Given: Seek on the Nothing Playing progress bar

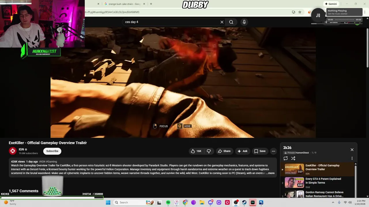Looking at the screenshot, I should click(x=344, y=20).
